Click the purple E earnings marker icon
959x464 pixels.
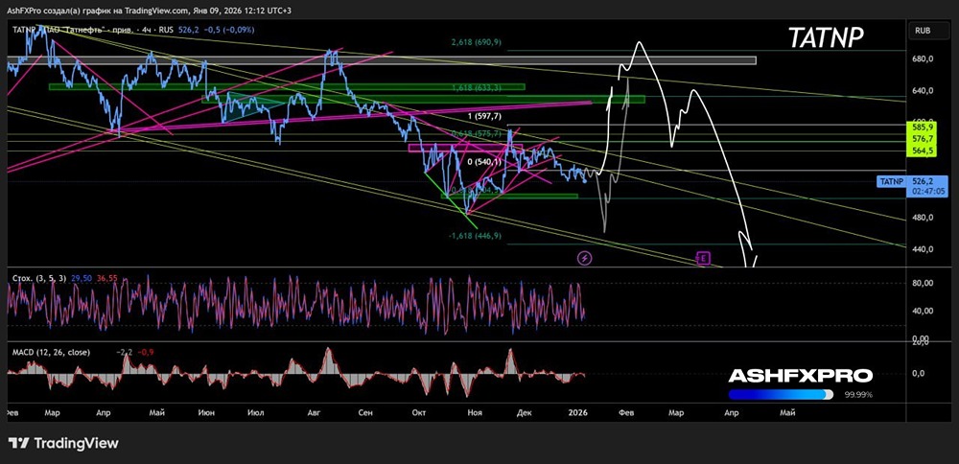(x=703, y=258)
